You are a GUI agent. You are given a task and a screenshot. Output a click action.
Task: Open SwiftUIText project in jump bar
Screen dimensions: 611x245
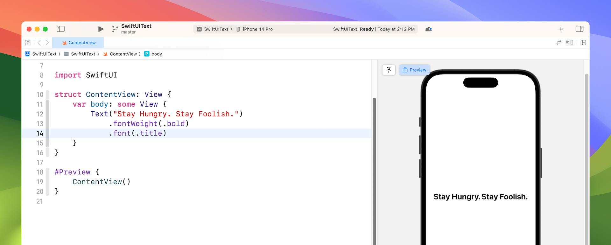[41, 54]
